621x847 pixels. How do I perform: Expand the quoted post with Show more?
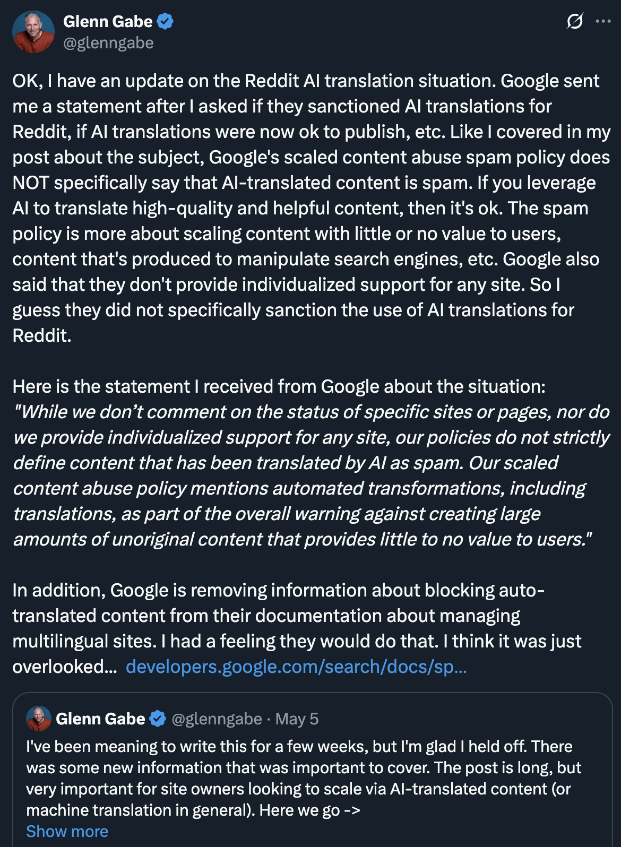[x=67, y=831]
